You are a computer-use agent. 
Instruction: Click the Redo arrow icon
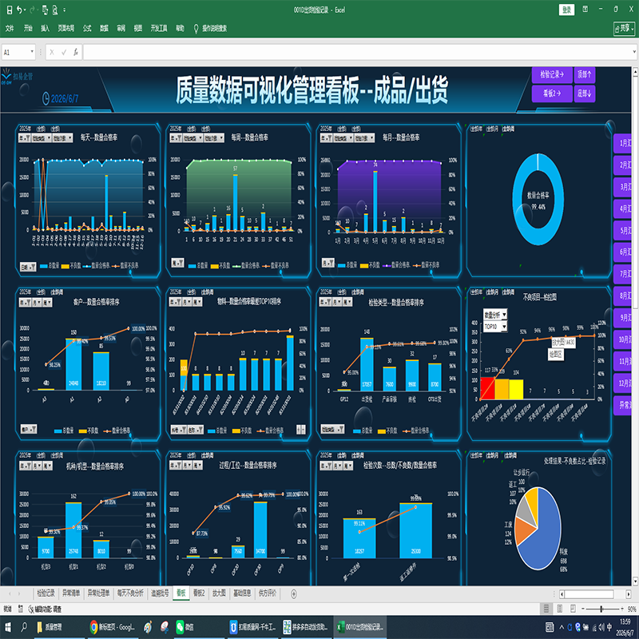pyautogui.click(x=32, y=10)
